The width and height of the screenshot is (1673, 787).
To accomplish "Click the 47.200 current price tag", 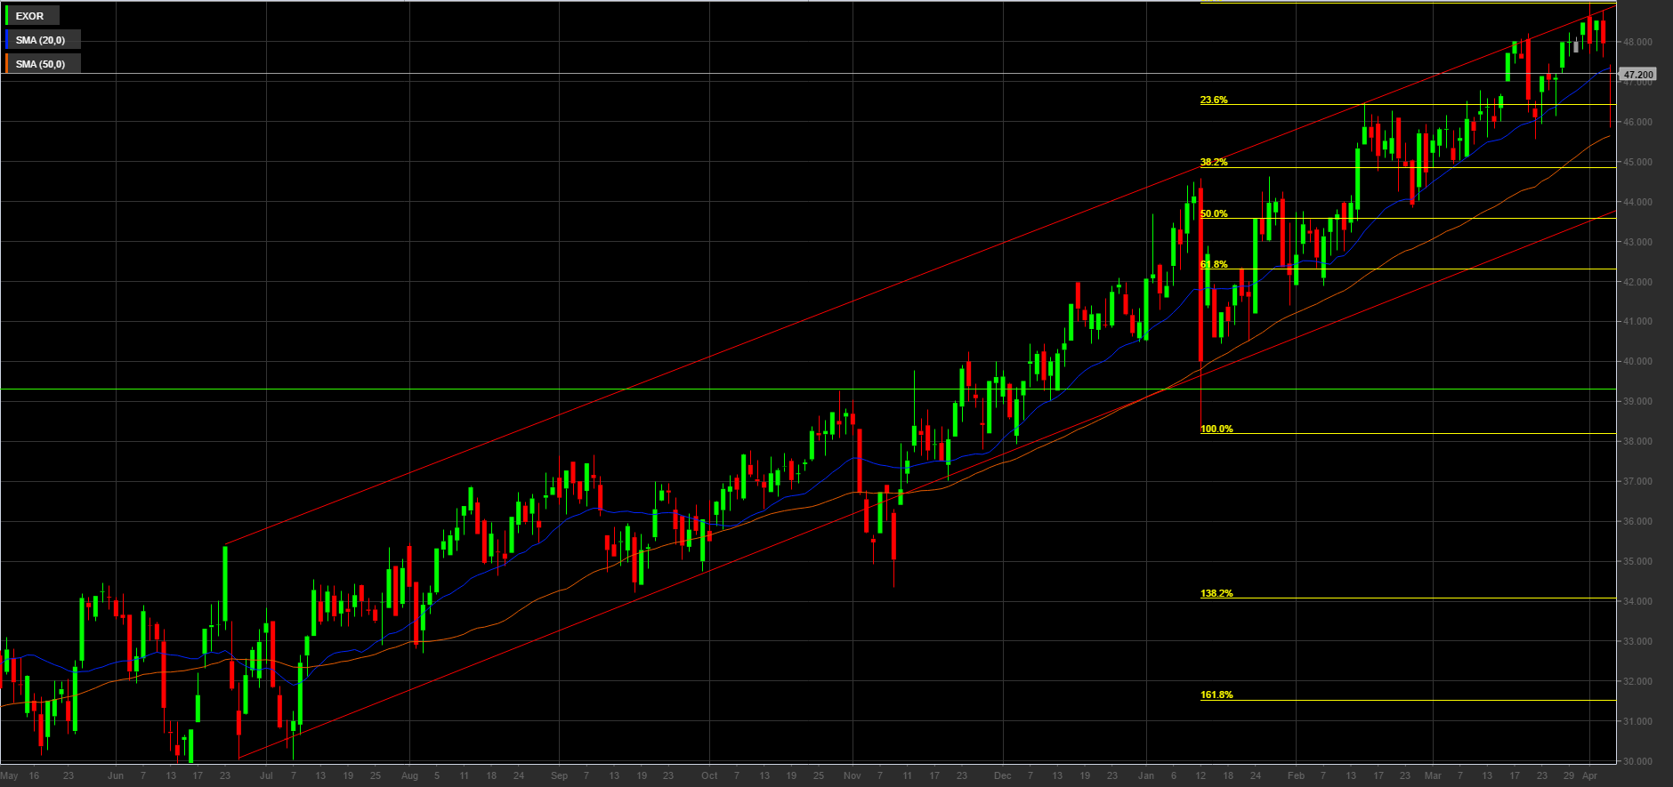I will pos(1637,75).
